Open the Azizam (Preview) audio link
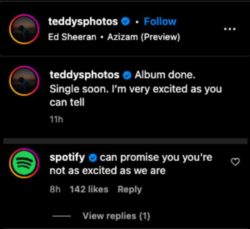This screenshot has height=229, width=250. 143,37
